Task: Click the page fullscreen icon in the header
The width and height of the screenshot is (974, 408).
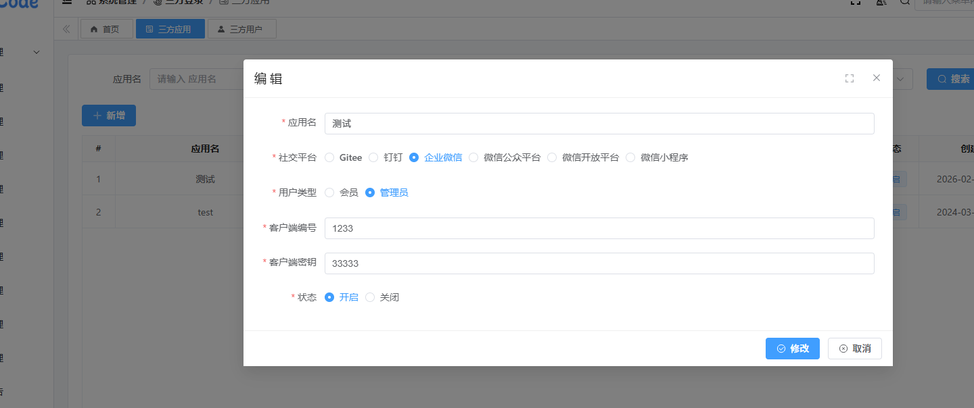Action: coord(856,2)
